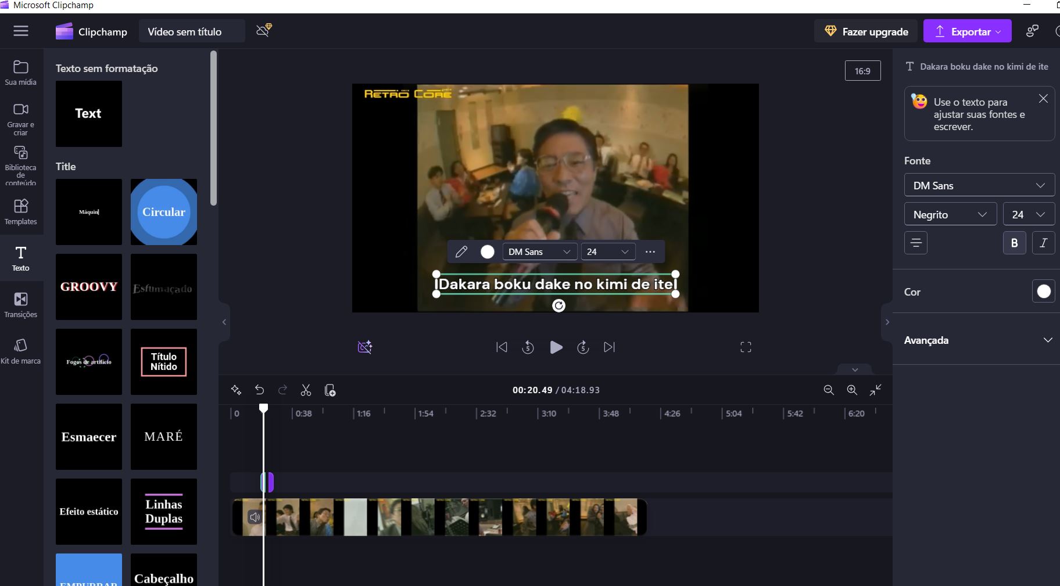Open the share/collaboration icon in header

(1032, 31)
